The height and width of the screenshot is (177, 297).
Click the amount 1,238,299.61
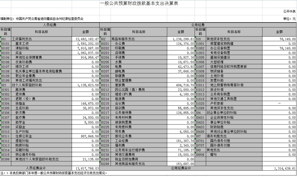click(x=181, y=39)
